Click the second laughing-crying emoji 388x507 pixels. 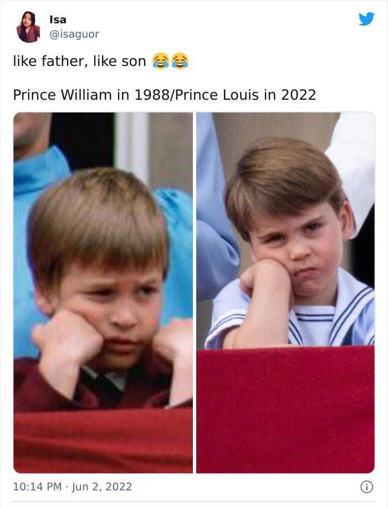(x=180, y=60)
